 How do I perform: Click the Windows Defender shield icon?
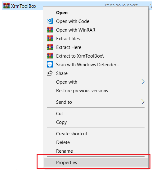pyautogui.click(x=50, y=64)
